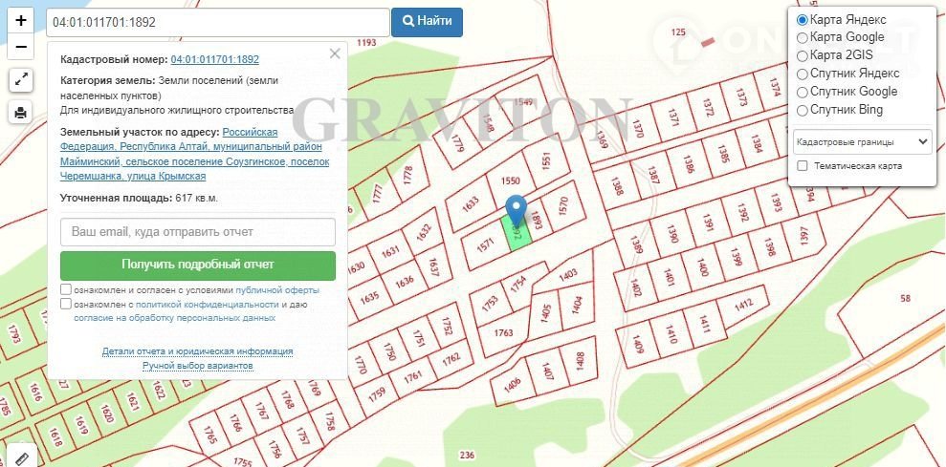Image resolution: width=946 pixels, height=467 pixels.
Task: Check the публичной оферты agreement box
Action: (65, 289)
